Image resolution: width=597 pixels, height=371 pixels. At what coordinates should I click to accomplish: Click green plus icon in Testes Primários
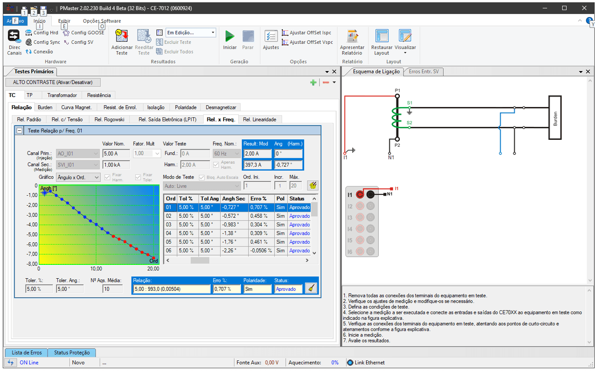313,82
